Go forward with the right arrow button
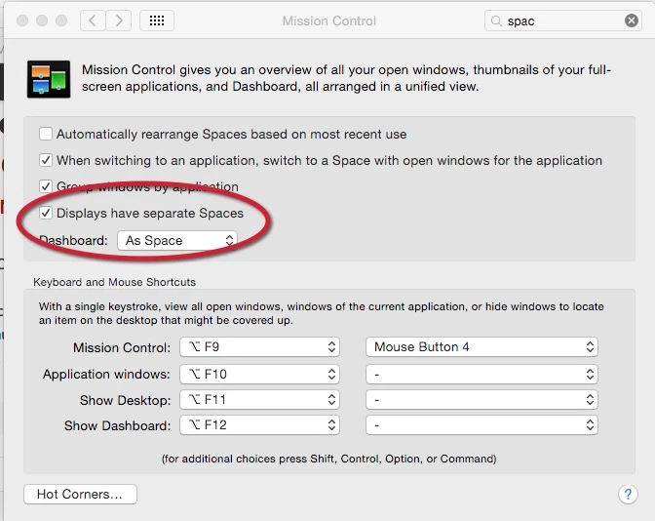655x521 pixels. pyautogui.click(x=119, y=20)
